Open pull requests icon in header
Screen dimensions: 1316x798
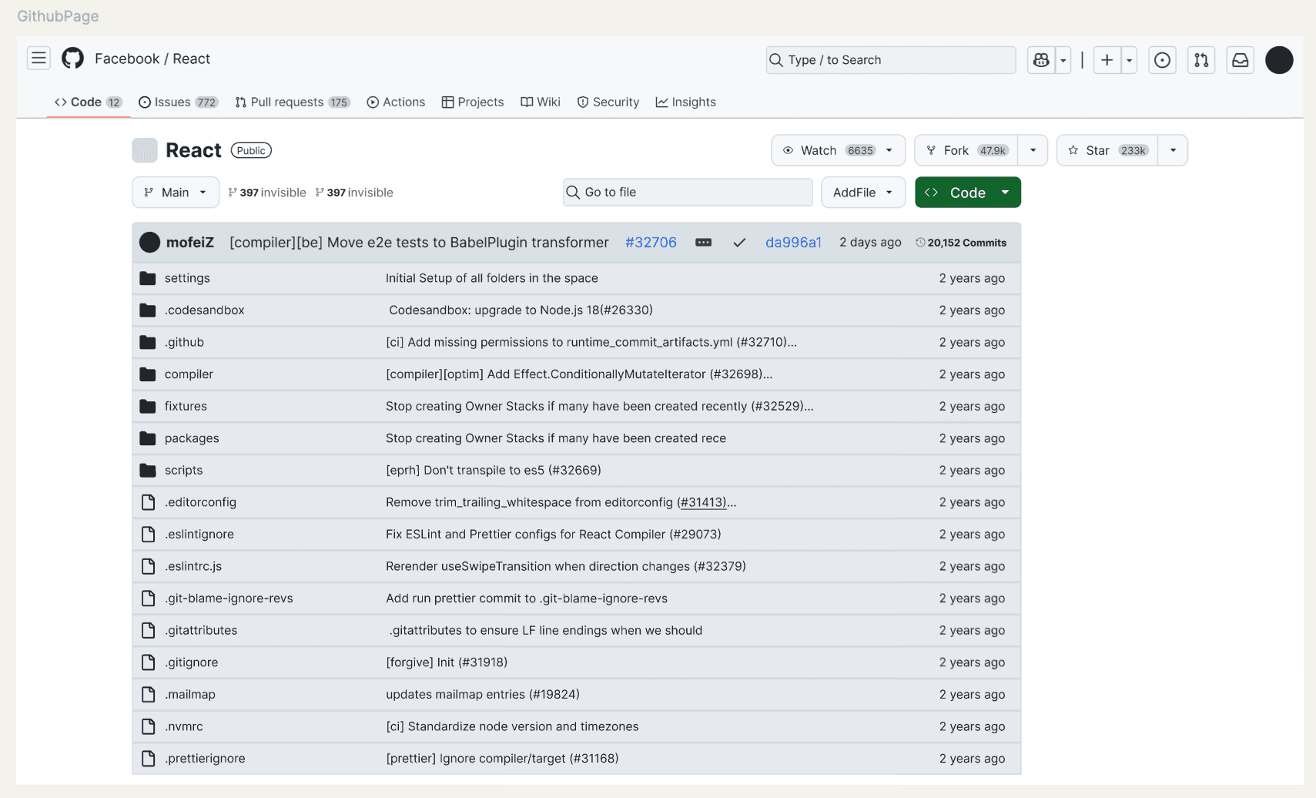[1201, 60]
